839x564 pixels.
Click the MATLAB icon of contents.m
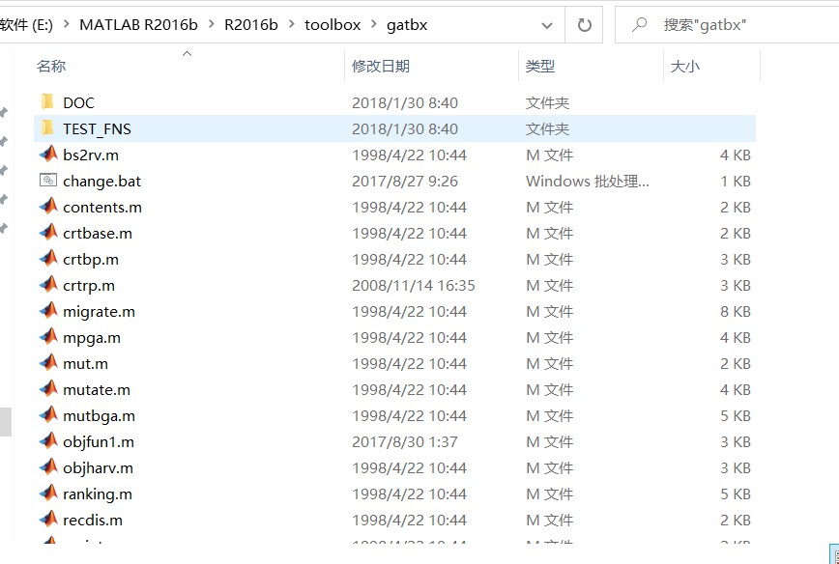(48, 207)
